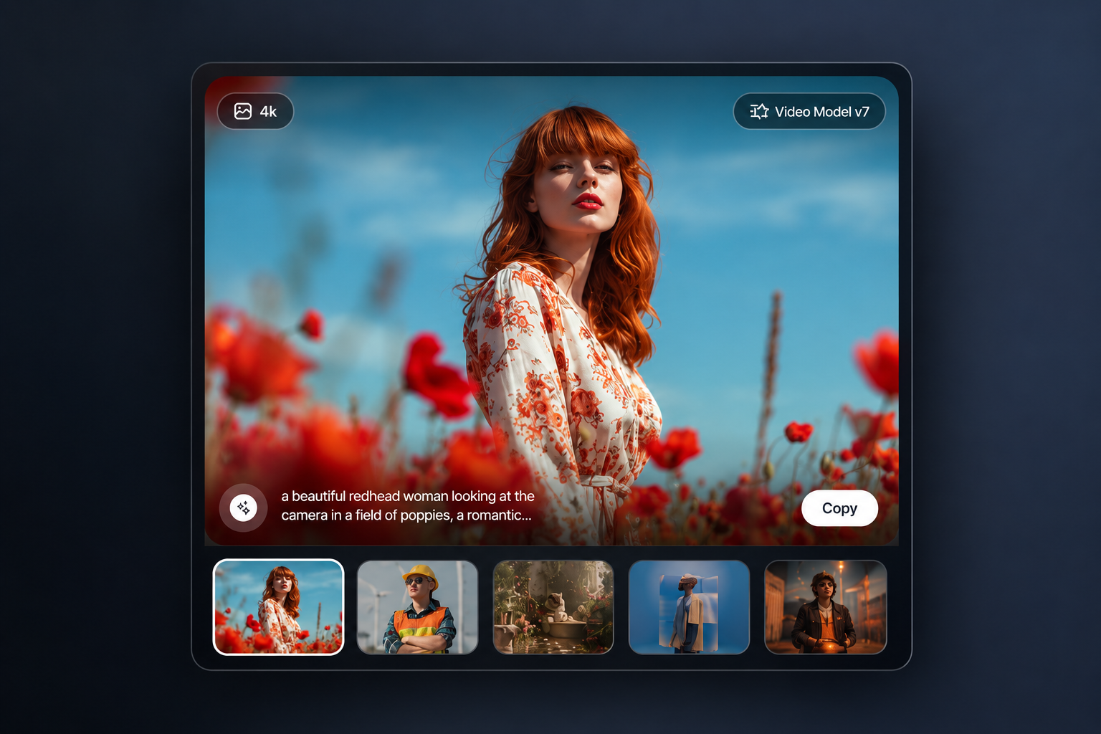Select the cat in garden thumbnail

[553, 607]
